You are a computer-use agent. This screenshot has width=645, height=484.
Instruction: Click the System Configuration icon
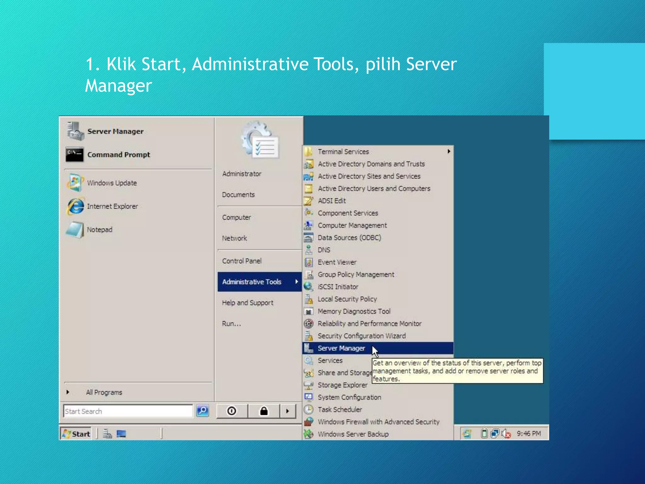coord(309,397)
